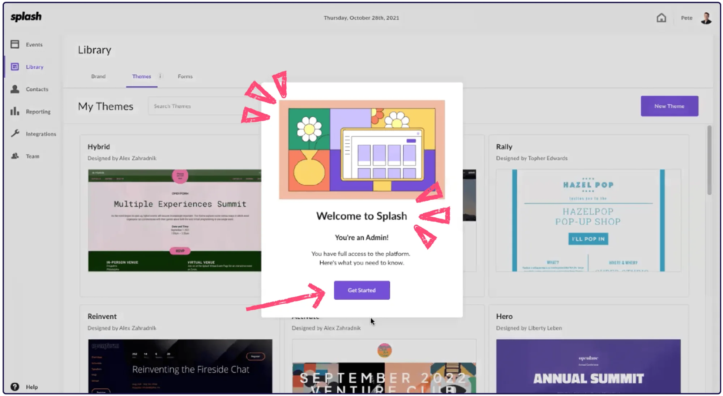Open Help question mark icon
This screenshot has width=723, height=396.
click(x=15, y=387)
